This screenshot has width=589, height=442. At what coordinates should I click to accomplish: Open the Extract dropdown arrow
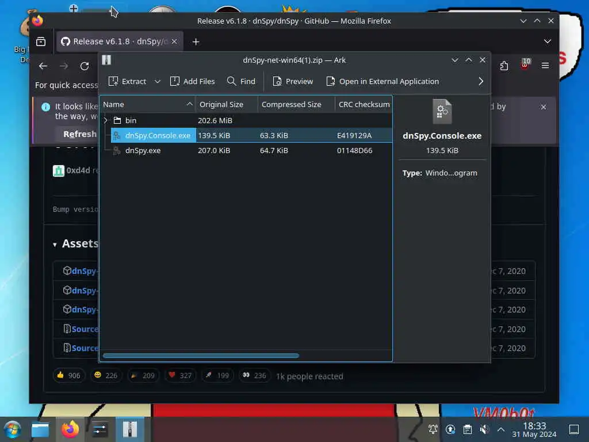pos(158,81)
